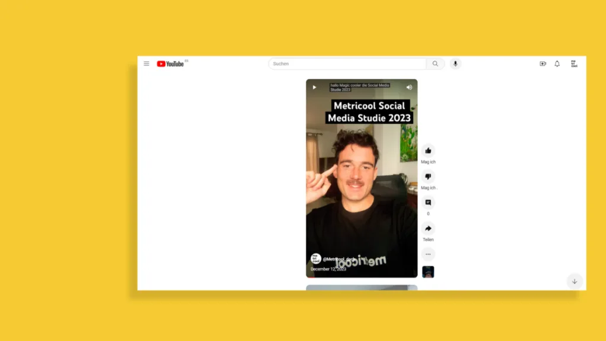Screen dimensions: 606x341
Task: Open the comments on the Short
Action: (428, 202)
